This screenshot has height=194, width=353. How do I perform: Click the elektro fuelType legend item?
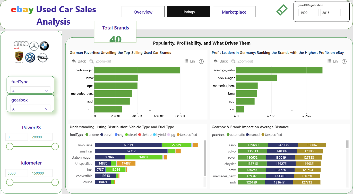pos(145,135)
